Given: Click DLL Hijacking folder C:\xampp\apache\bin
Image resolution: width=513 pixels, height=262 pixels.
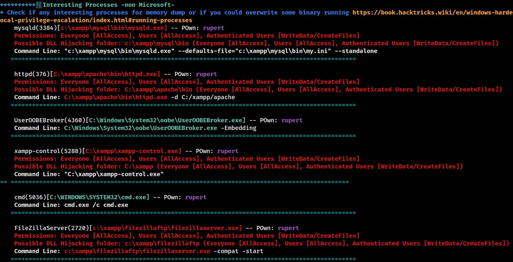Looking at the screenshot, I should (158, 89).
